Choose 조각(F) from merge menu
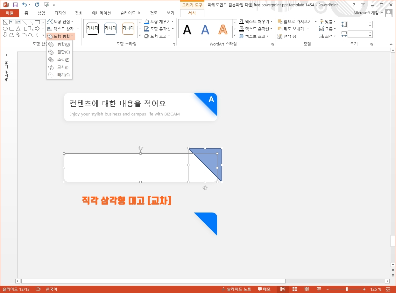 point(60,60)
